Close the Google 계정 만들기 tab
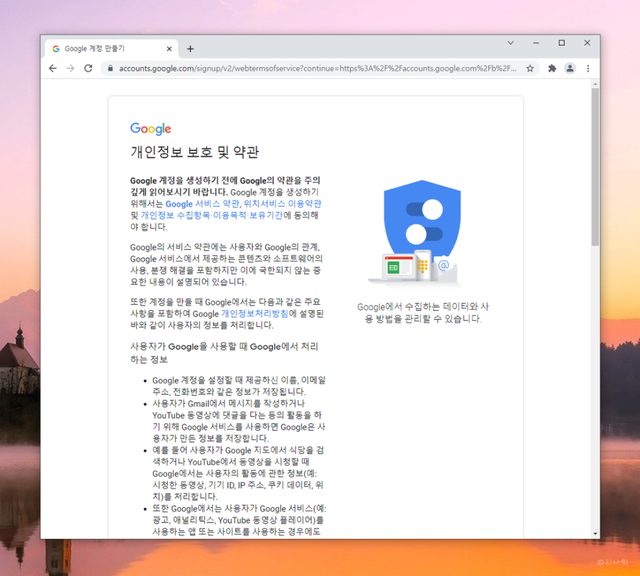Image resolution: width=640 pixels, height=576 pixels. coord(169,48)
